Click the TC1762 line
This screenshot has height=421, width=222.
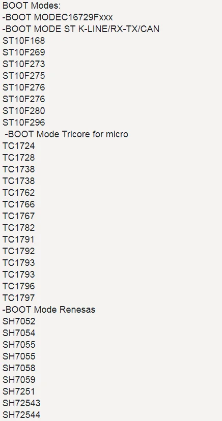pyautogui.click(x=18, y=193)
